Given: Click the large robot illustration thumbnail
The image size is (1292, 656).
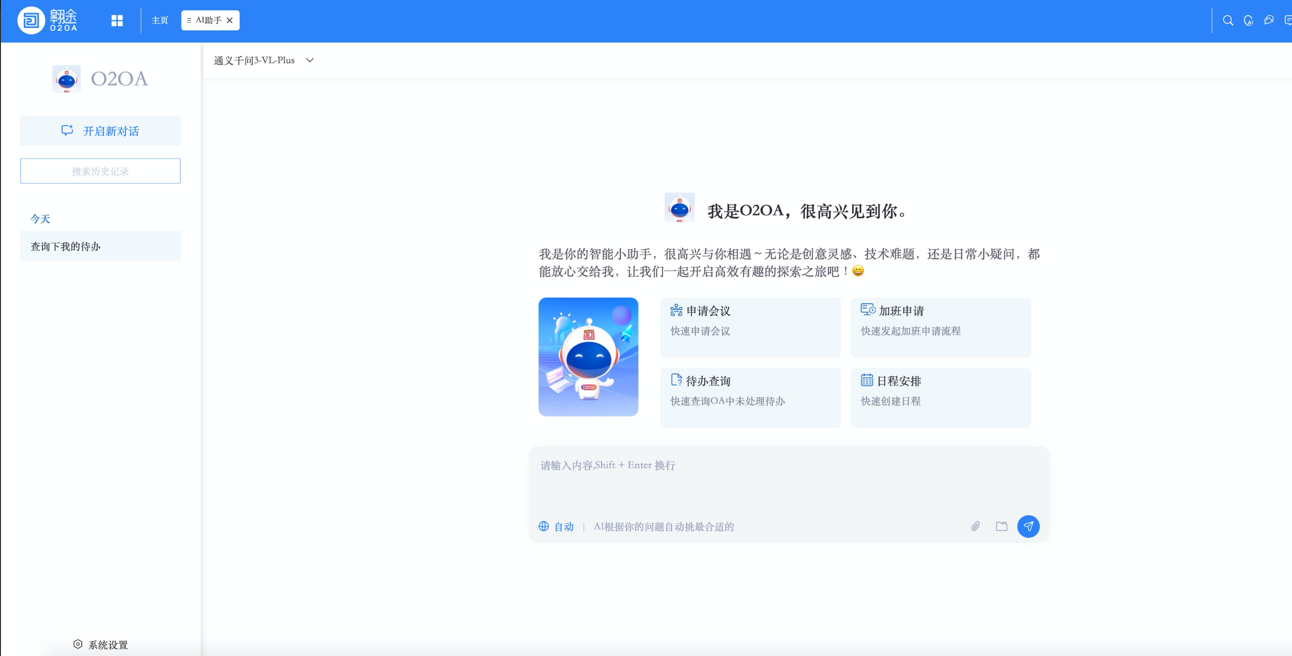Looking at the screenshot, I should 589,357.
